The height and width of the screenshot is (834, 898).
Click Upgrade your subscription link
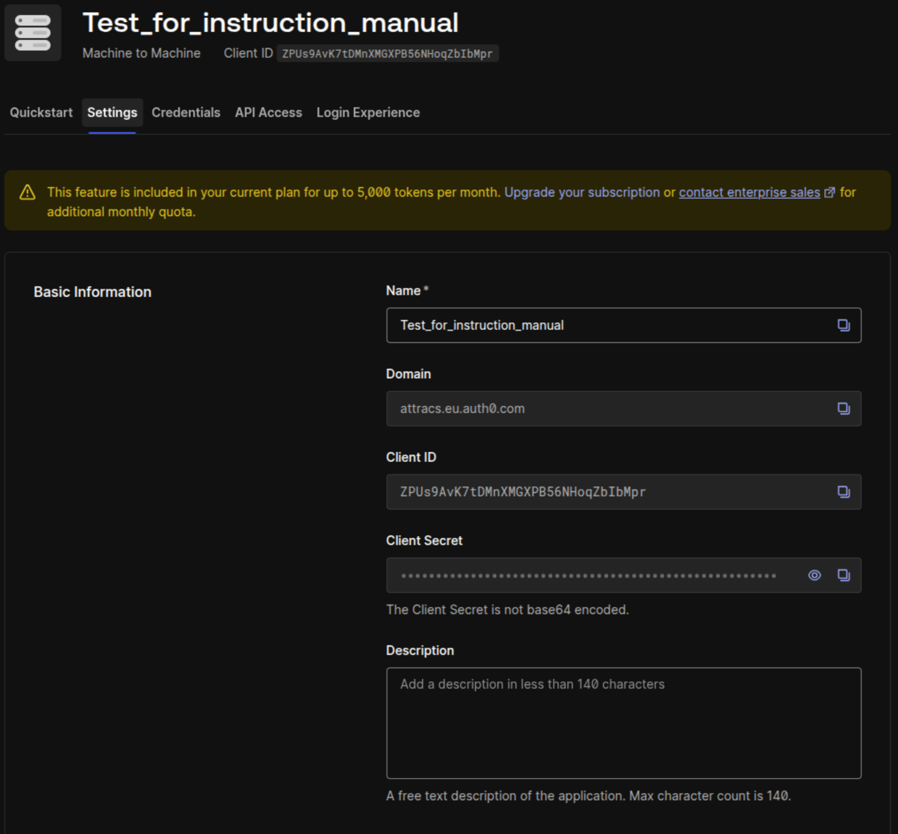point(582,192)
